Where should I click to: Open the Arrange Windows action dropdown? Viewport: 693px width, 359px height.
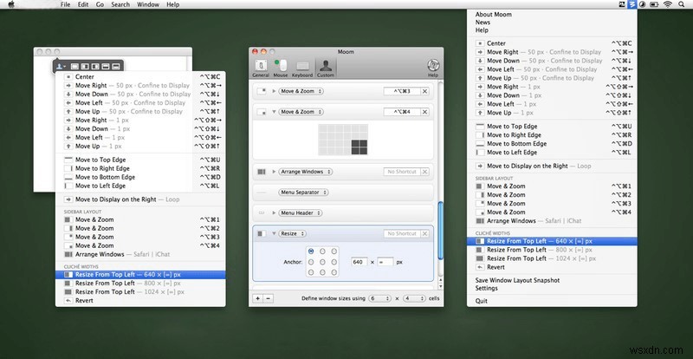304,172
